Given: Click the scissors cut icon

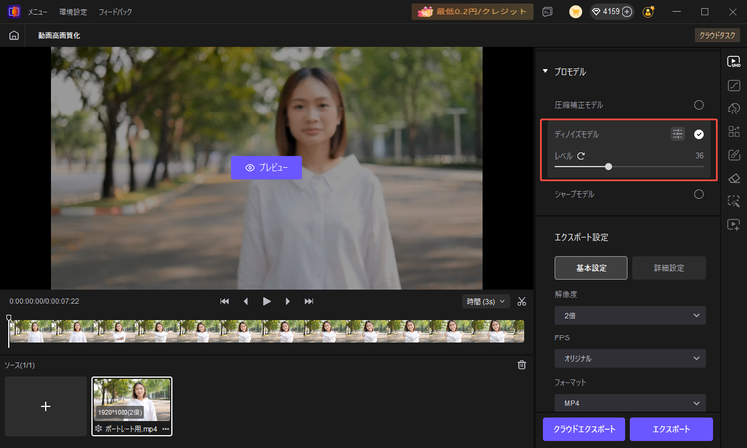Looking at the screenshot, I should [522, 301].
